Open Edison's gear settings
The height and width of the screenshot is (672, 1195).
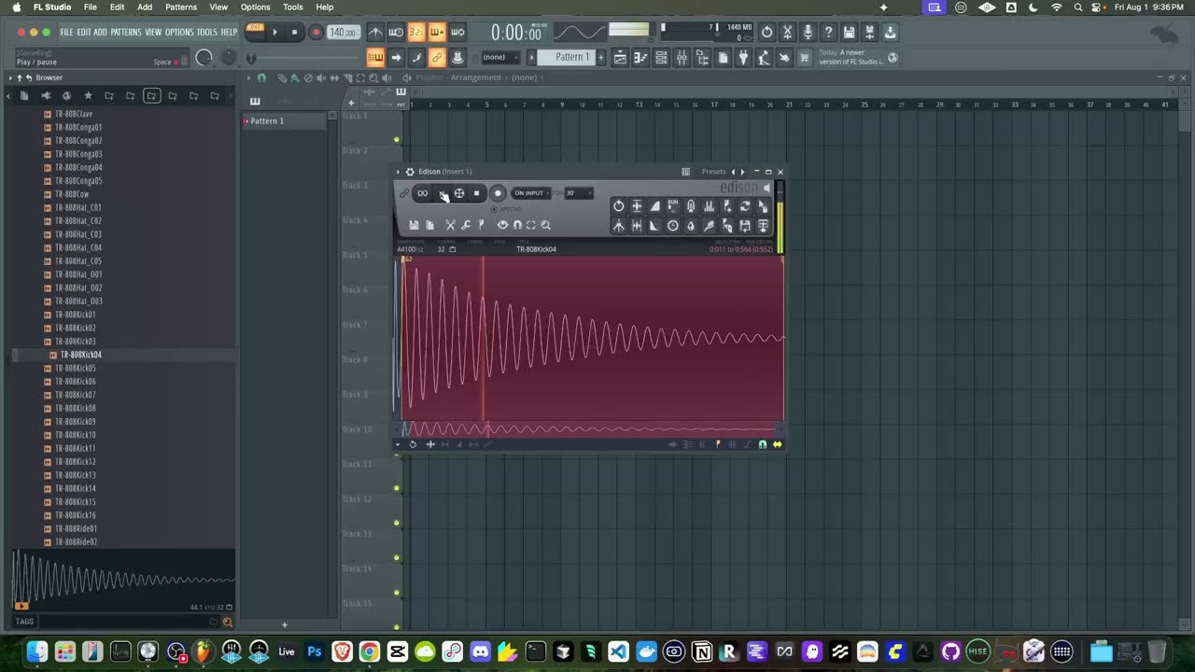tap(410, 172)
